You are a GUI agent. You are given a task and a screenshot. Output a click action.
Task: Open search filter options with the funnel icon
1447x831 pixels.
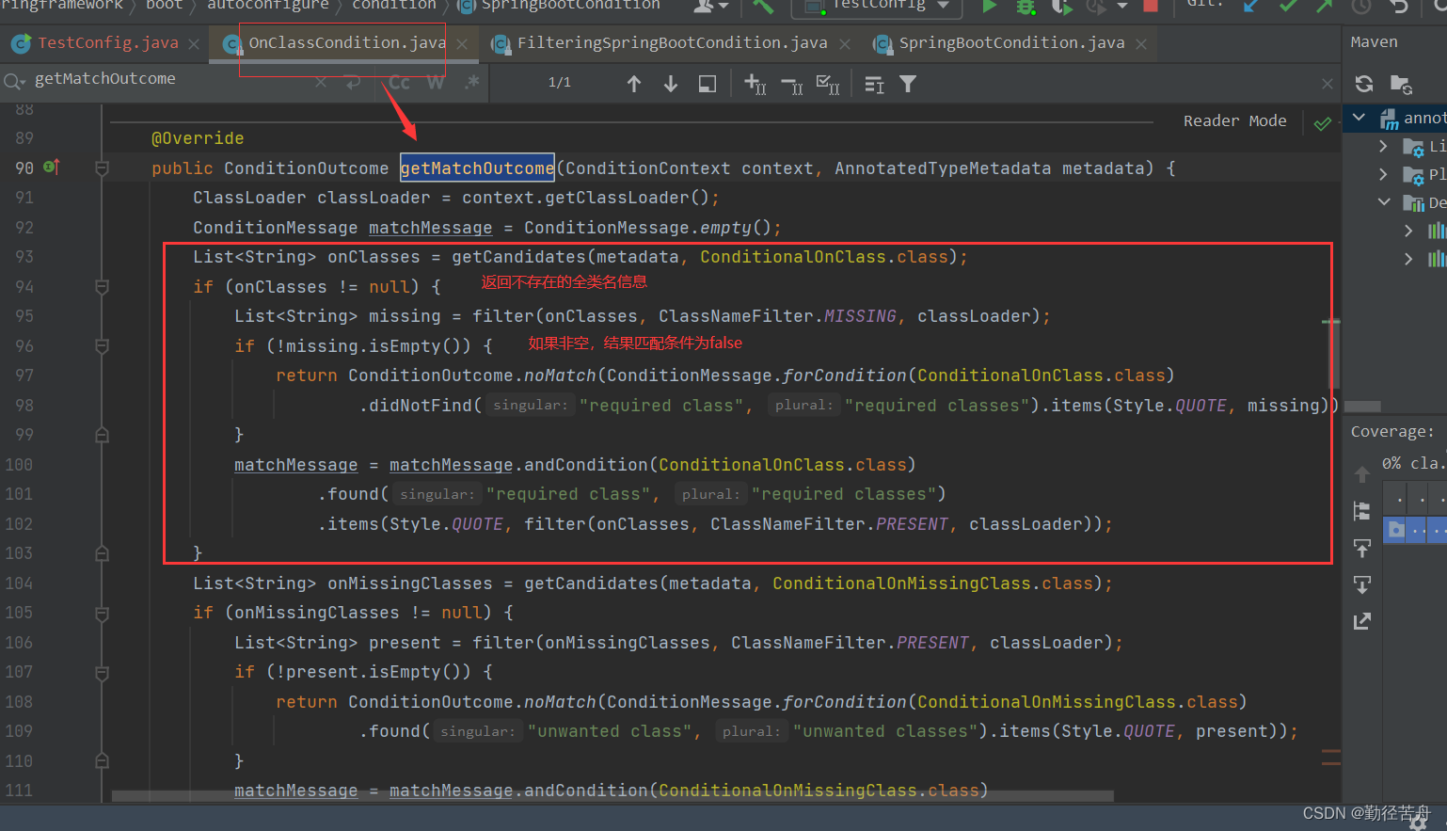[x=907, y=84]
